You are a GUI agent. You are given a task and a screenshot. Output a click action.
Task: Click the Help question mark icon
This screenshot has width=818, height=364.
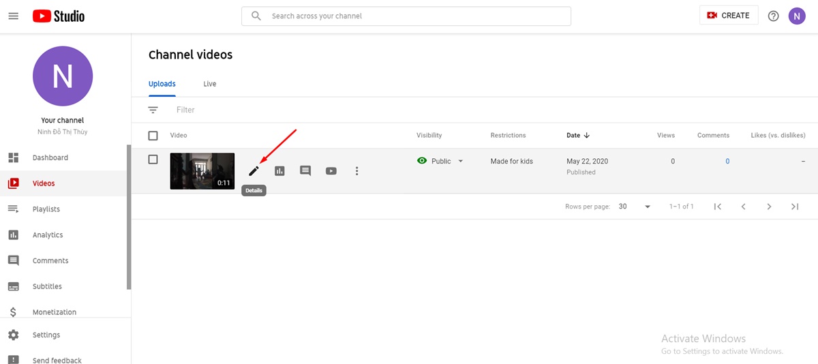tap(773, 16)
